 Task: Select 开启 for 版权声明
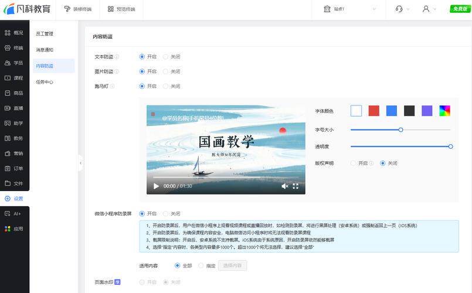(353, 163)
